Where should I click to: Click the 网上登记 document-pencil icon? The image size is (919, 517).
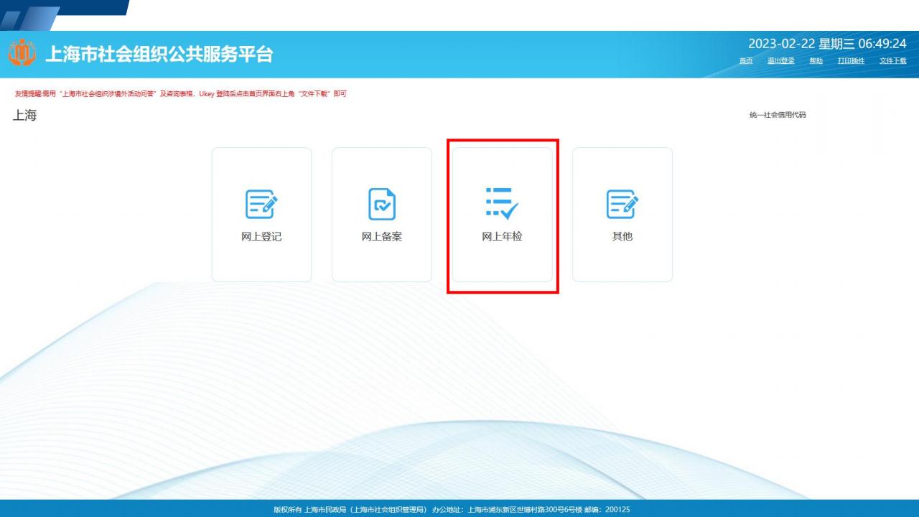coord(261,205)
